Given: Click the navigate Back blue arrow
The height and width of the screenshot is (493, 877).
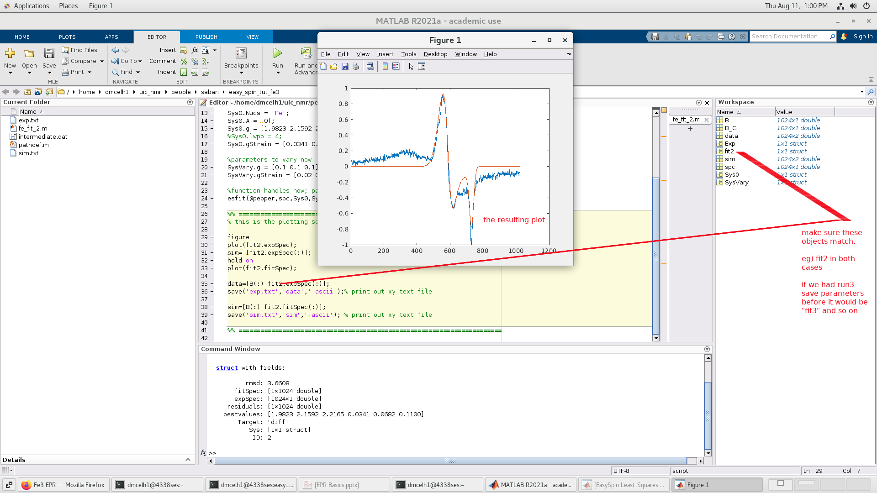Looking at the screenshot, I should [115, 50].
